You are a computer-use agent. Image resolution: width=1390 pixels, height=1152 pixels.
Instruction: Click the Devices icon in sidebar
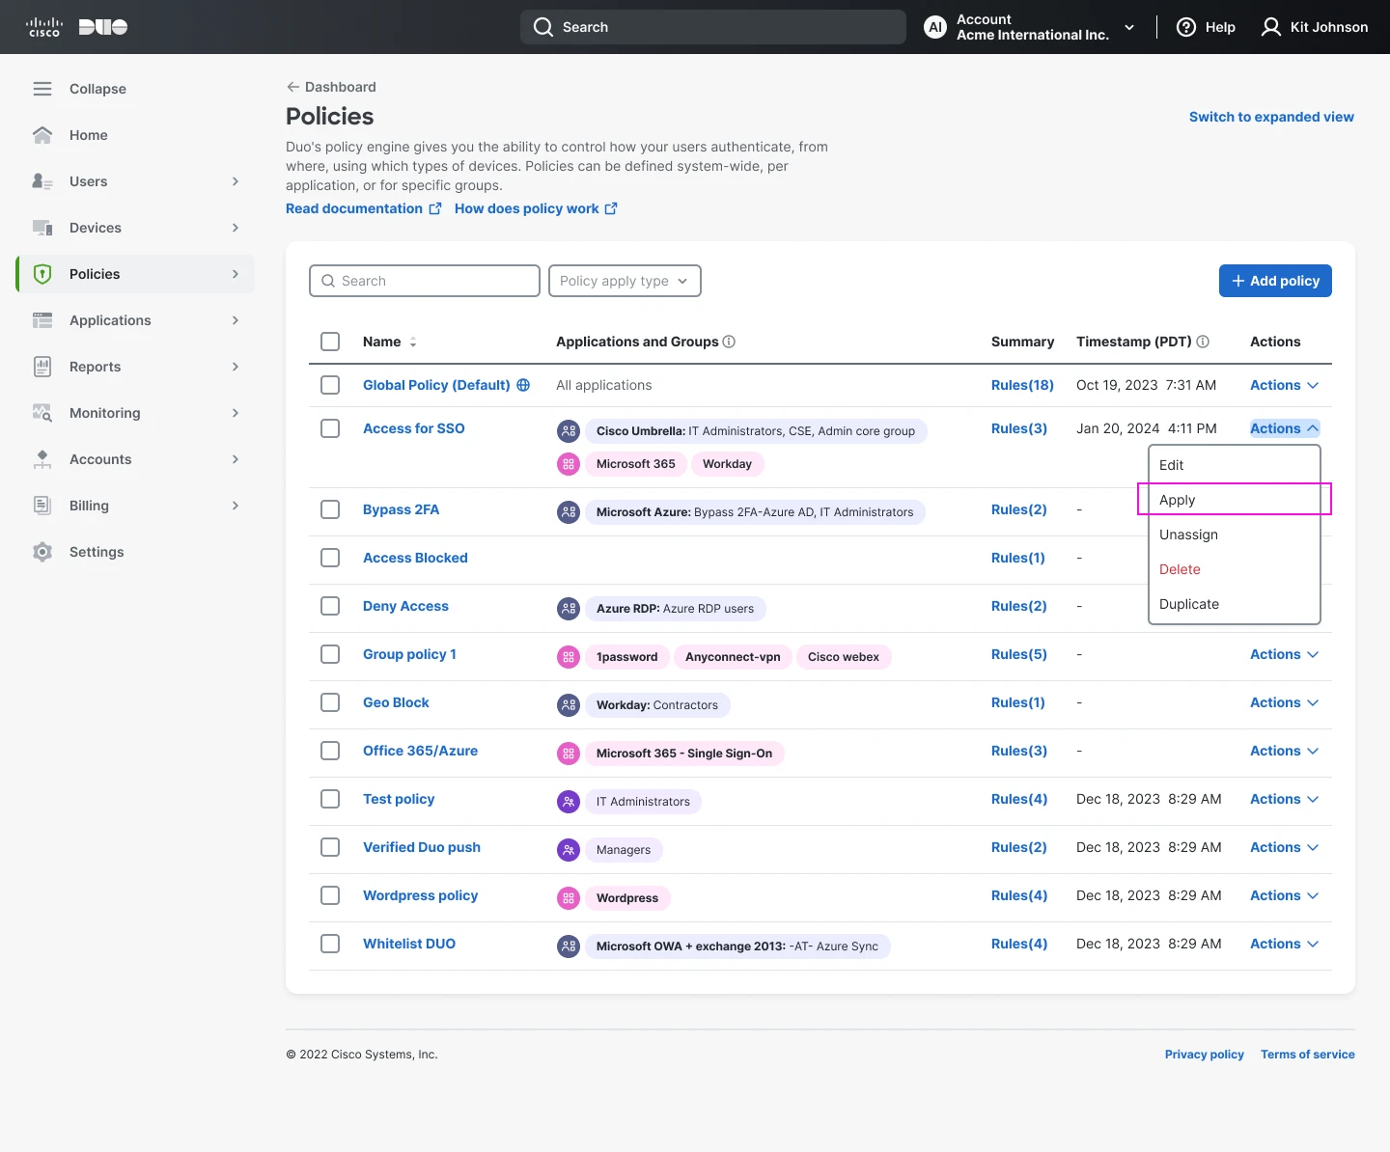(42, 228)
